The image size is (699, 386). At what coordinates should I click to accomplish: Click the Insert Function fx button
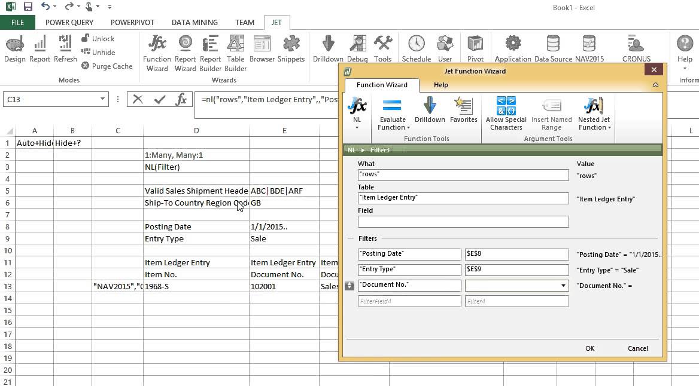(181, 99)
